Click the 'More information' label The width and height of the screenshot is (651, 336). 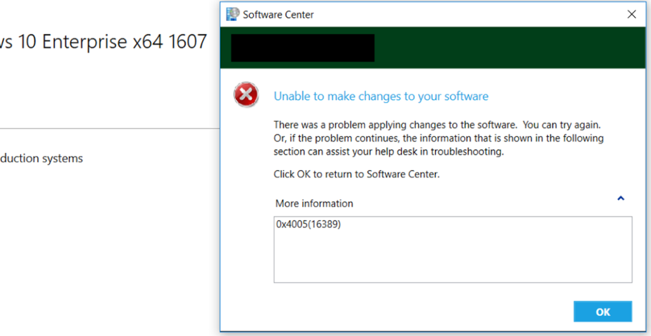tap(314, 204)
